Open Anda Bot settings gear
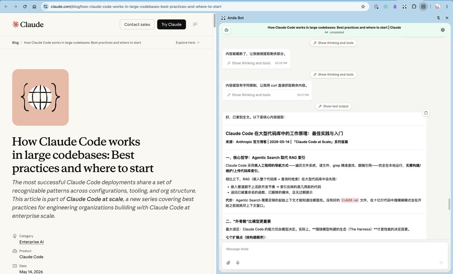The image size is (453, 274). click(x=443, y=30)
